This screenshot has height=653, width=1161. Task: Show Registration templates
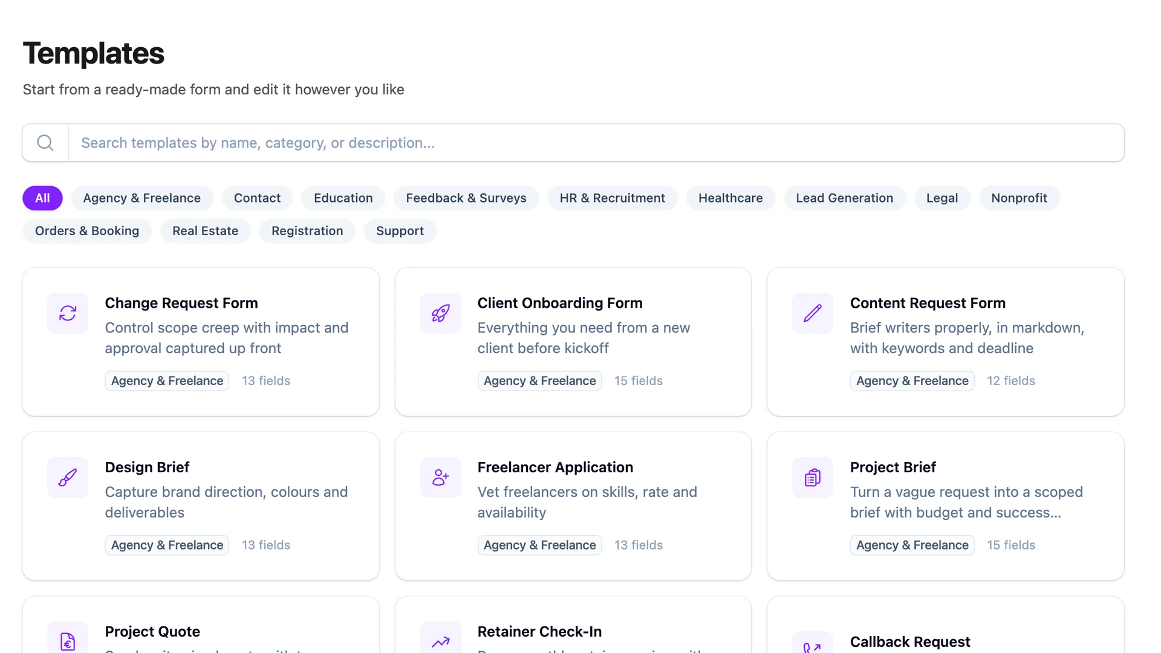pos(307,231)
